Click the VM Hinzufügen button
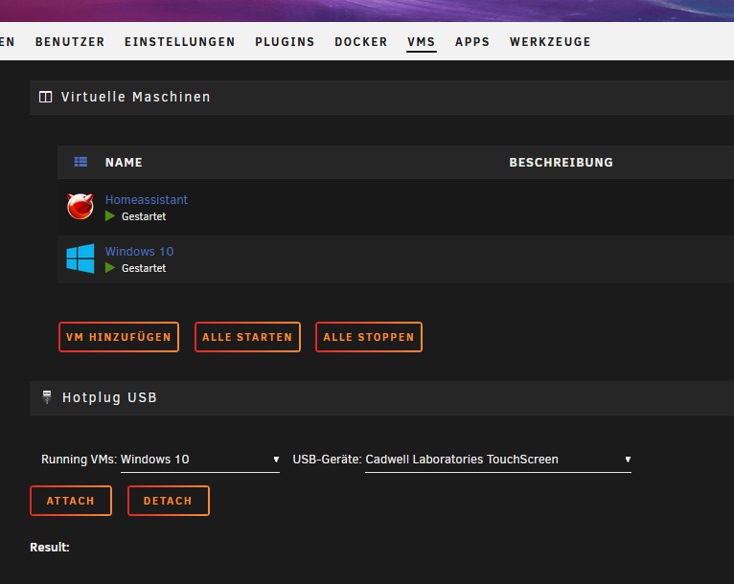The width and height of the screenshot is (734, 584). (119, 337)
